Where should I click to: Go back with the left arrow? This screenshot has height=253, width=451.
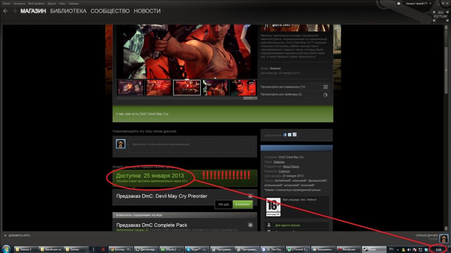pyautogui.click(x=6, y=11)
